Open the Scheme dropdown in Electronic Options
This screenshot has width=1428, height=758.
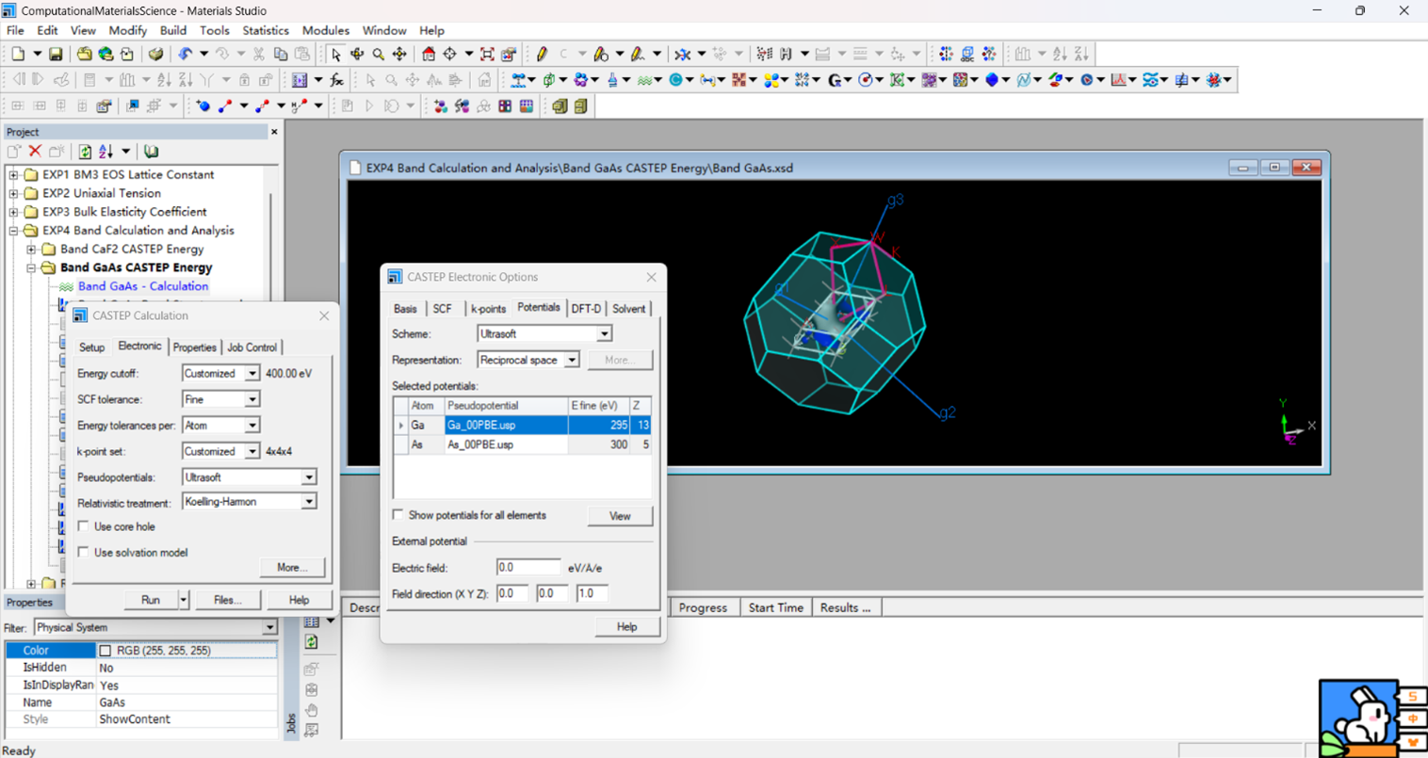604,334
